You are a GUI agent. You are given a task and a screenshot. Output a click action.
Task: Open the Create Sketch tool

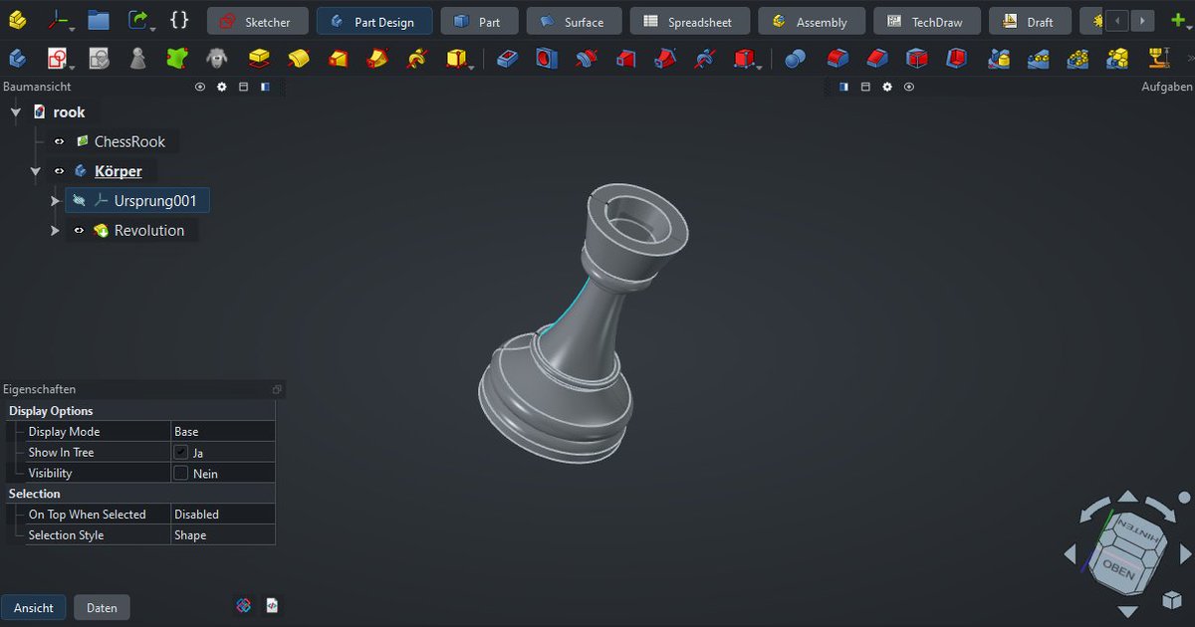click(58, 58)
